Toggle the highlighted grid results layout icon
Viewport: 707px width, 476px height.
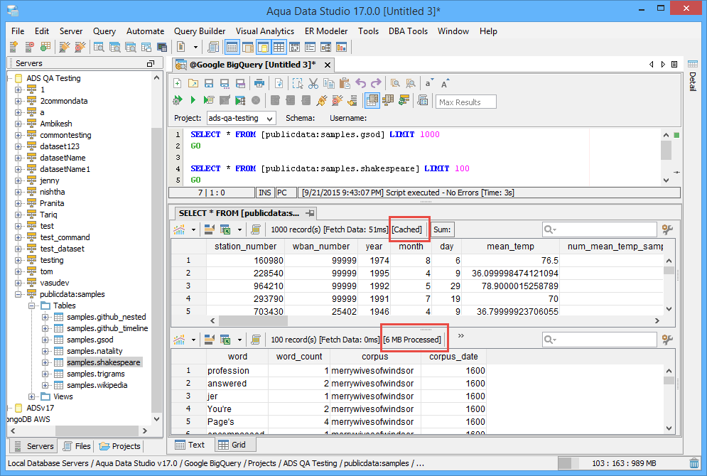point(372,100)
